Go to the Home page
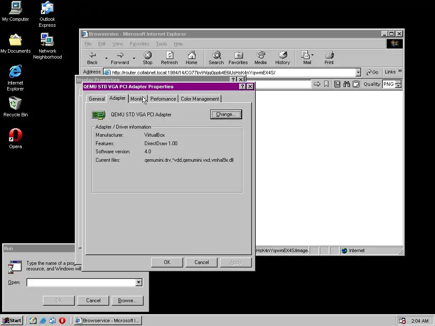Viewport: 435px width, 326px height. coord(192,58)
